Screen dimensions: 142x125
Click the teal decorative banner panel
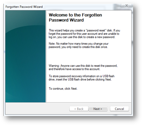click(x=25, y=56)
